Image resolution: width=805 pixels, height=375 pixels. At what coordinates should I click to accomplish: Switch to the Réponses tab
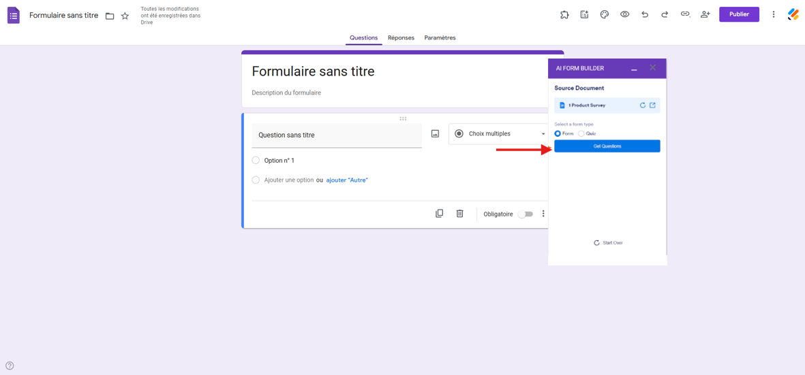(x=401, y=38)
